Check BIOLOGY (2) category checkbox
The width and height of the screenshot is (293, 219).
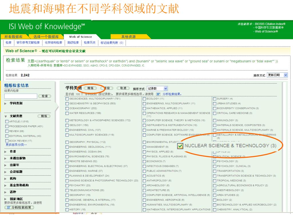tap(215, 200)
